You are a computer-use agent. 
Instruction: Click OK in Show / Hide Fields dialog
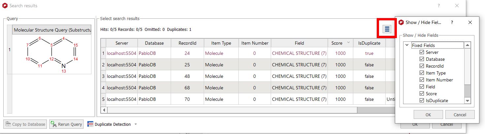point(428,115)
